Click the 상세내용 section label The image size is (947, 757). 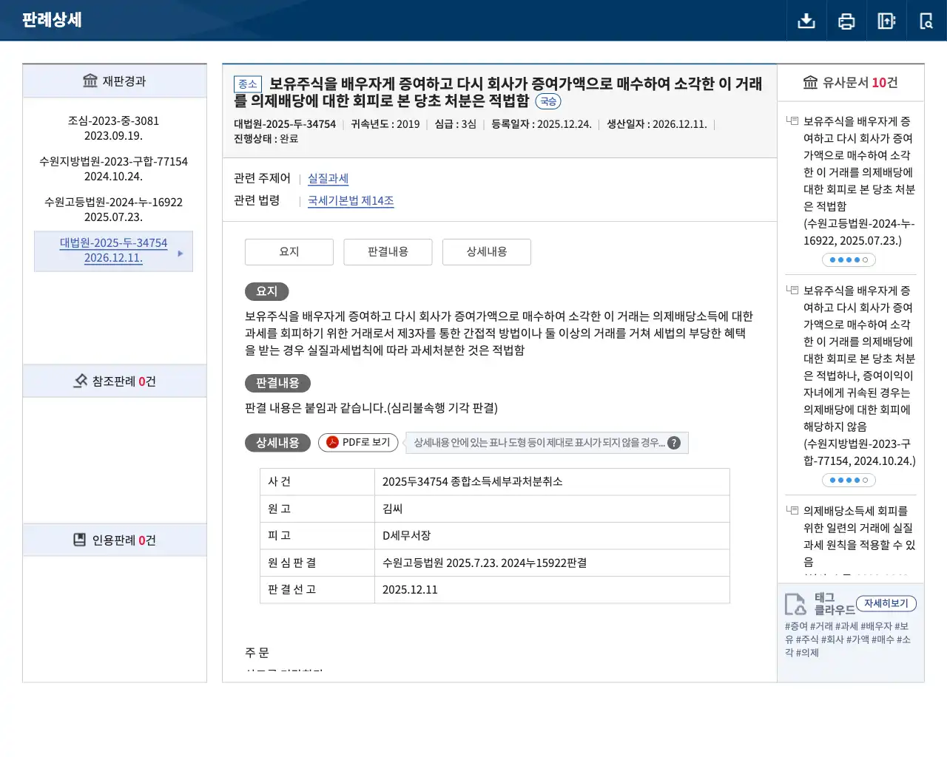[277, 442]
